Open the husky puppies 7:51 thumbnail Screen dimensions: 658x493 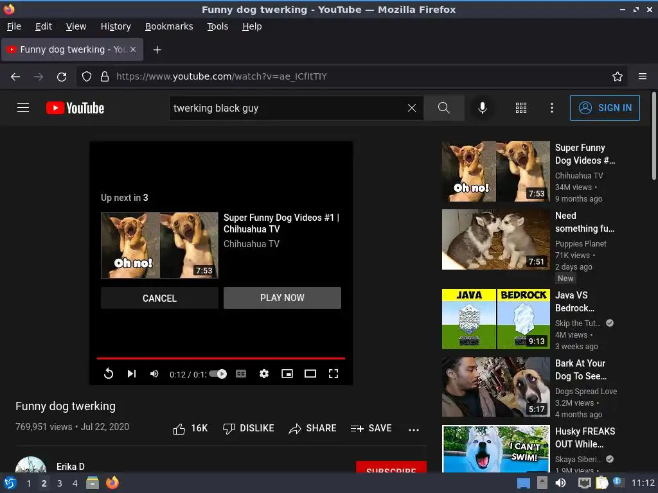(495, 239)
